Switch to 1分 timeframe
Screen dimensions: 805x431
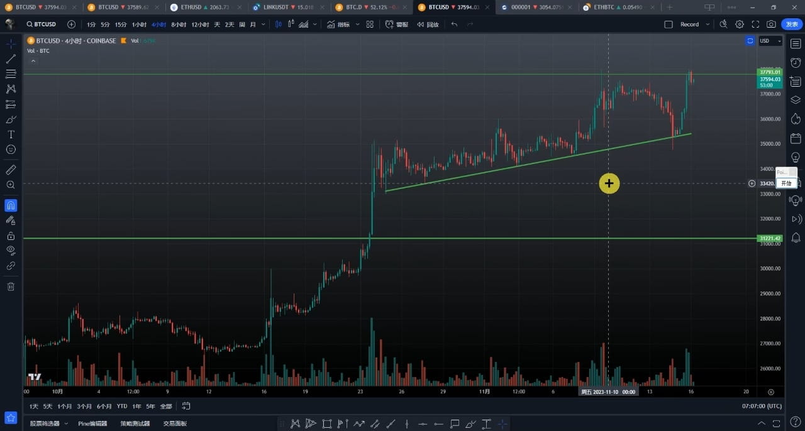point(91,25)
